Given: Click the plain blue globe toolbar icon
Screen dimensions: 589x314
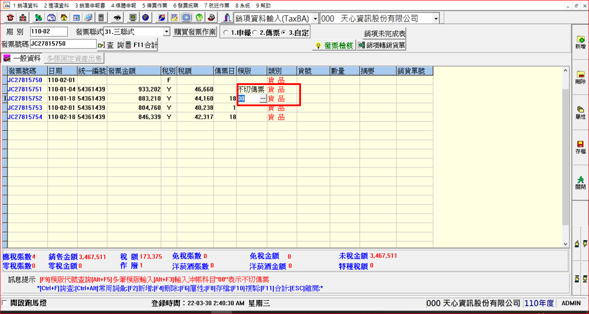Looking at the screenshot, I should (x=145, y=18).
